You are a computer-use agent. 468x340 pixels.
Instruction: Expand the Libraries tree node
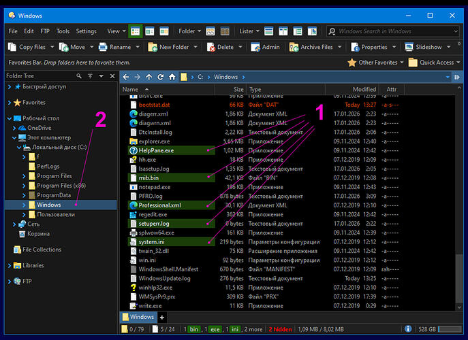10,265
